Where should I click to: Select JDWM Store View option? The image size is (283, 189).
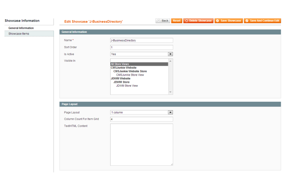pyautogui.click(x=127, y=86)
